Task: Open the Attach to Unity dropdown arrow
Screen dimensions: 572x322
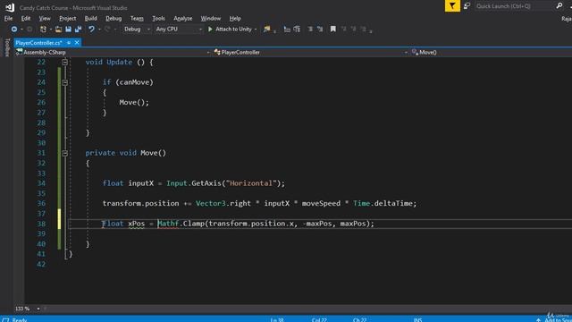Action: [256, 30]
